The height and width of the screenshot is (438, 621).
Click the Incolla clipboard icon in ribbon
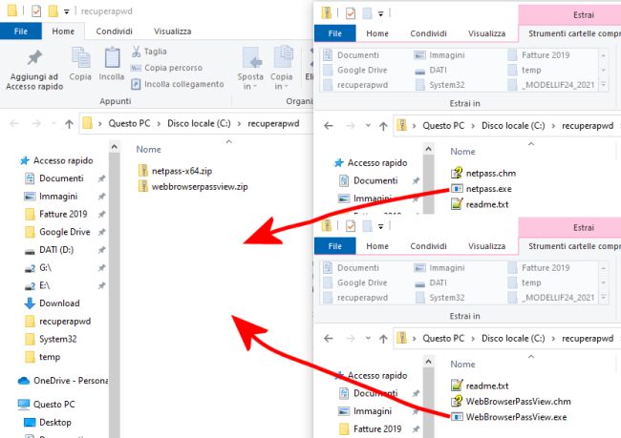pos(111,59)
